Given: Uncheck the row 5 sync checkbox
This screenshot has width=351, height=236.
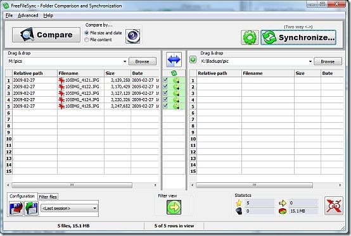Looking at the screenshot, I should tap(165, 106).
